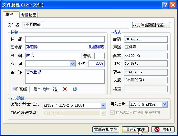Click the aA letter case conversion icon
This screenshot has width=178, height=136.
coord(55,89)
